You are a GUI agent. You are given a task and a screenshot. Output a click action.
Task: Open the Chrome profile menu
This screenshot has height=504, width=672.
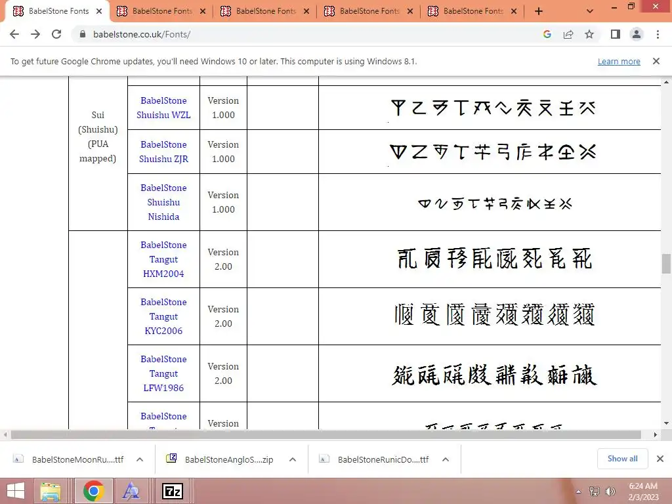click(x=637, y=34)
